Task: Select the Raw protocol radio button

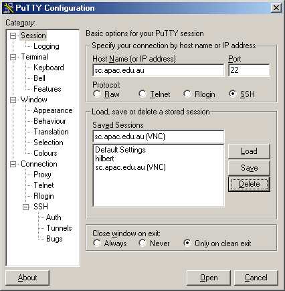Action: pos(97,94)
